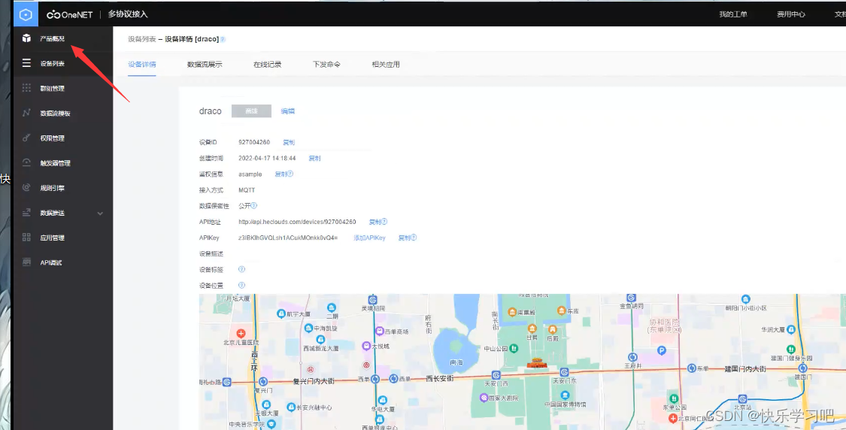Image resolution: width=846 pixels, height=430 pixels.
Task: Open 费用中心 in the top bar
Action: pos(790,14)
